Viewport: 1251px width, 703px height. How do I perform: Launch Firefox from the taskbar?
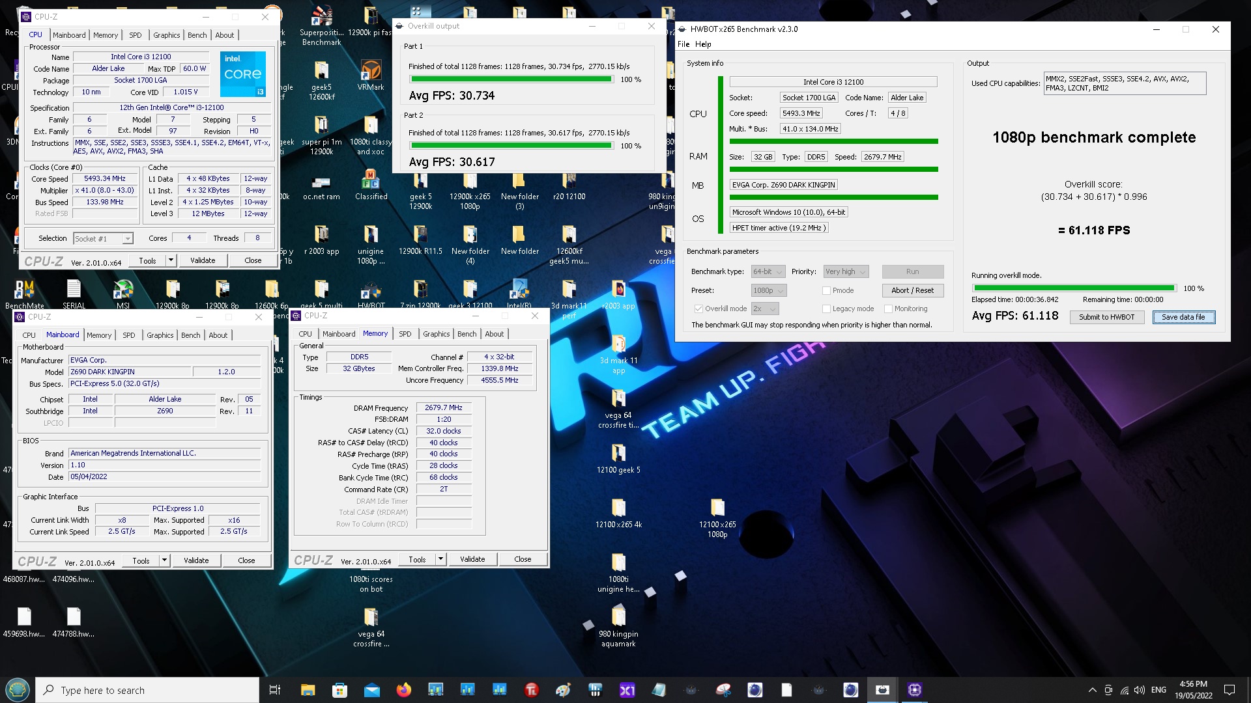tap(403, 690)
